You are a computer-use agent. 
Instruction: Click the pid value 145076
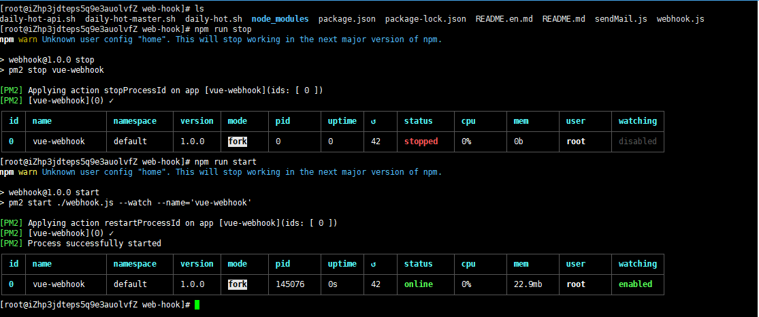[290, 284]
